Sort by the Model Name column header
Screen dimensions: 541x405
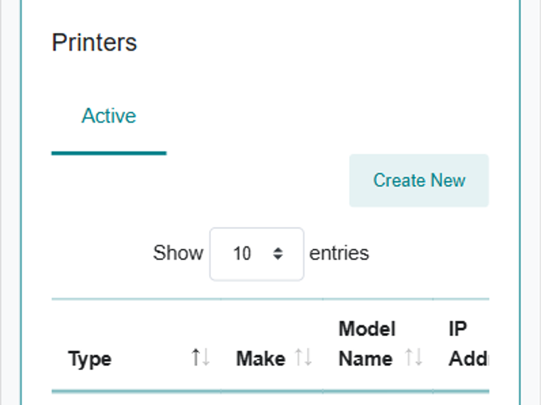pos(367,344)
